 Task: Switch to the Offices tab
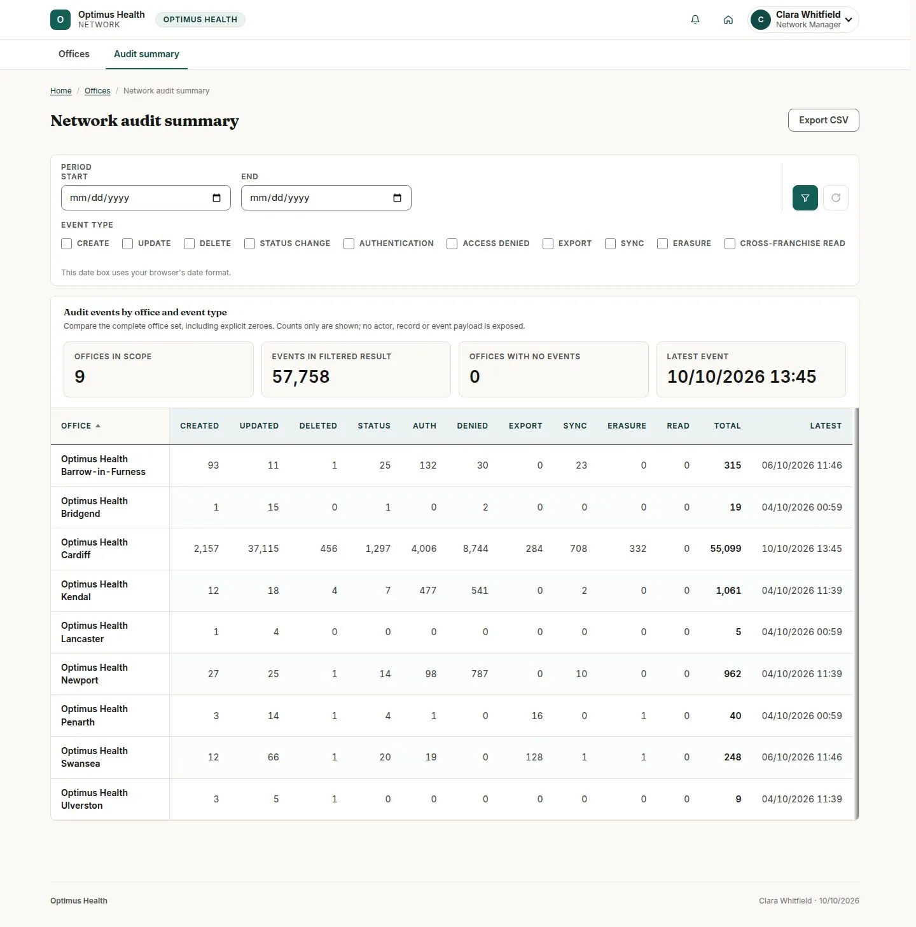coord(74,54)
